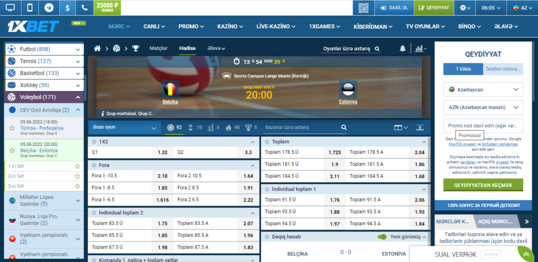The height and width of the screenshot is (262, 538).
Task: Star the 1-ci Set row
Action: point(78,166)
